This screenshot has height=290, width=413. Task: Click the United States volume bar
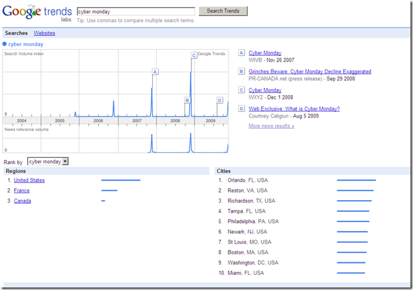[x=121, y=181]
